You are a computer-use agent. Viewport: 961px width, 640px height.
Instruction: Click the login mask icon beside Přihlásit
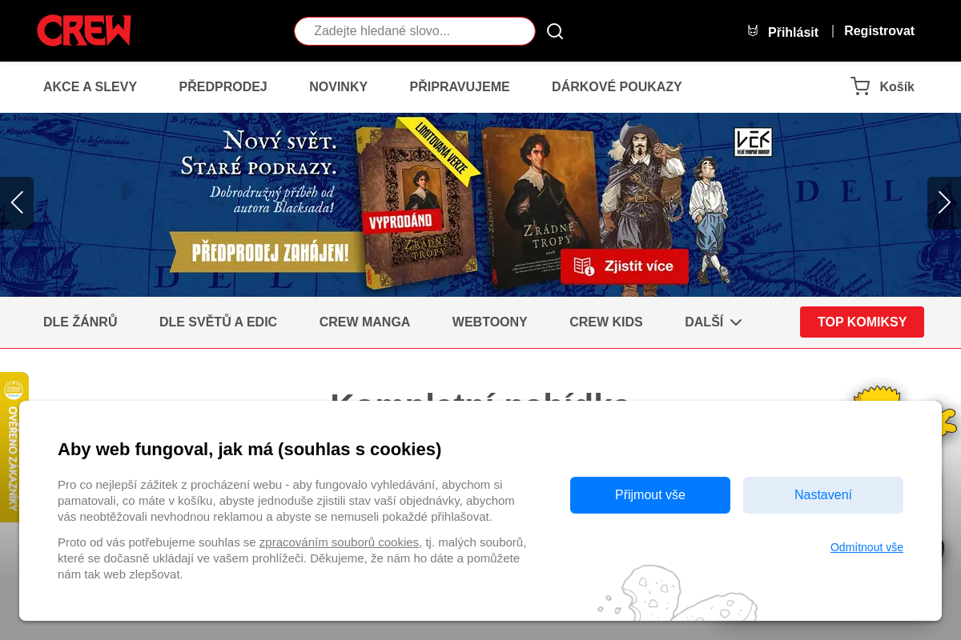click(x=753, y=31)
